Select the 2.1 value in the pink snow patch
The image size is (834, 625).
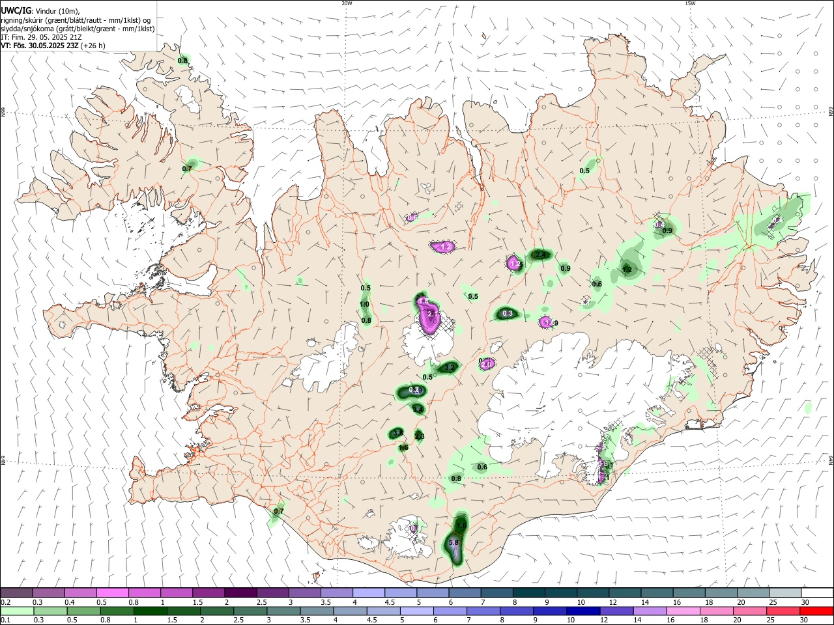click(433, 314)
